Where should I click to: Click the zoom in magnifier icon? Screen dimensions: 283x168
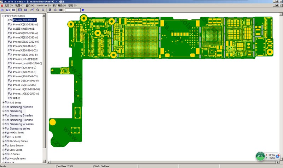[x=43, y=10]
